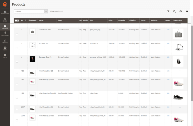Sort by the ID column header

(24, 20)
